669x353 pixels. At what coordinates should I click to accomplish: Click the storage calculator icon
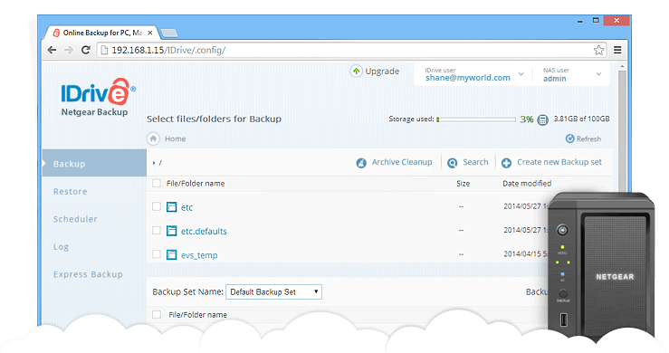pos(542,120)
